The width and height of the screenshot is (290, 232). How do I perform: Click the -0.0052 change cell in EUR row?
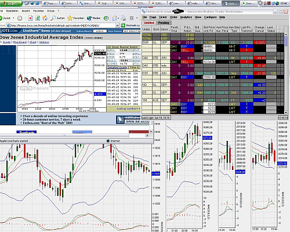[x=260, y=42]
